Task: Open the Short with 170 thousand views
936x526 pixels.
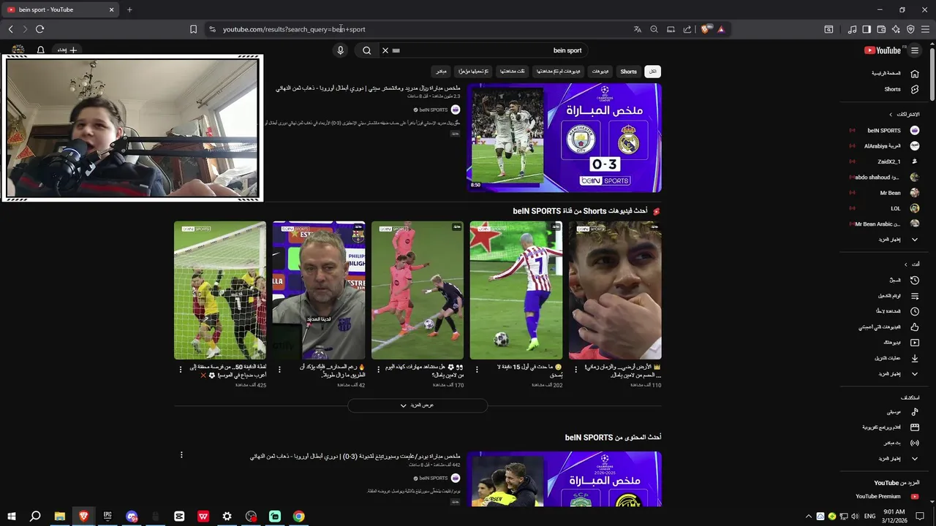Action: (418, 290)
